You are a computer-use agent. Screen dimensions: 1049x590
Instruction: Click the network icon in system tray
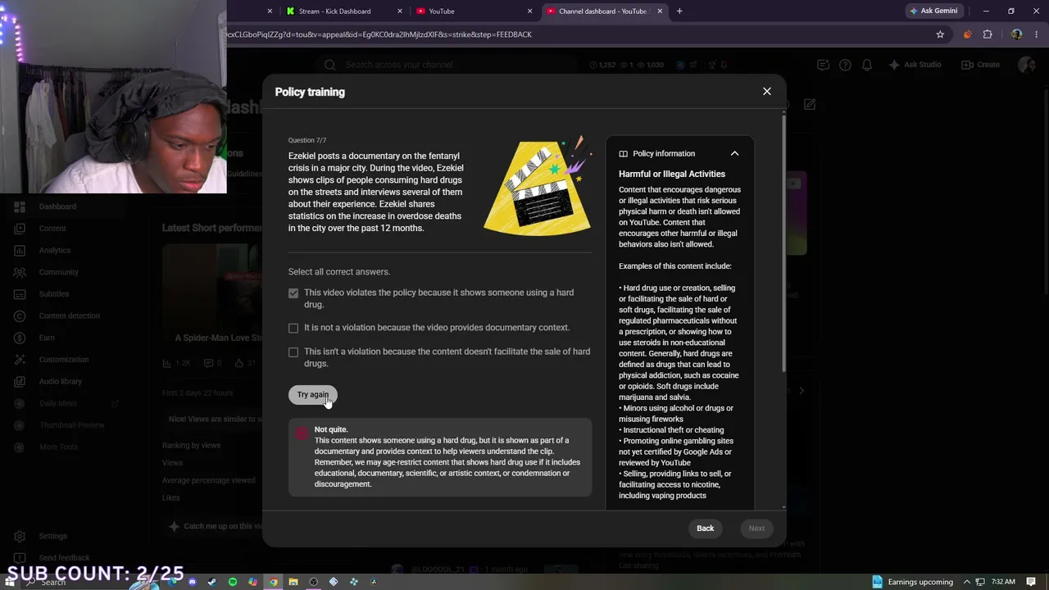coord(982,582)
